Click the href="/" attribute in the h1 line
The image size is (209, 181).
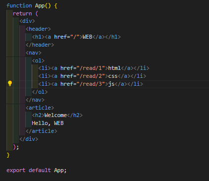point(67,37)
